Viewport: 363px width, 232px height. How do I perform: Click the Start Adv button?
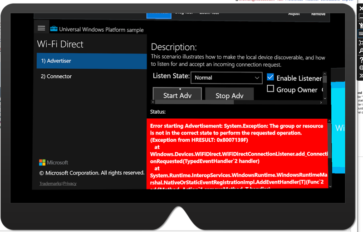(x=177, y=94)
